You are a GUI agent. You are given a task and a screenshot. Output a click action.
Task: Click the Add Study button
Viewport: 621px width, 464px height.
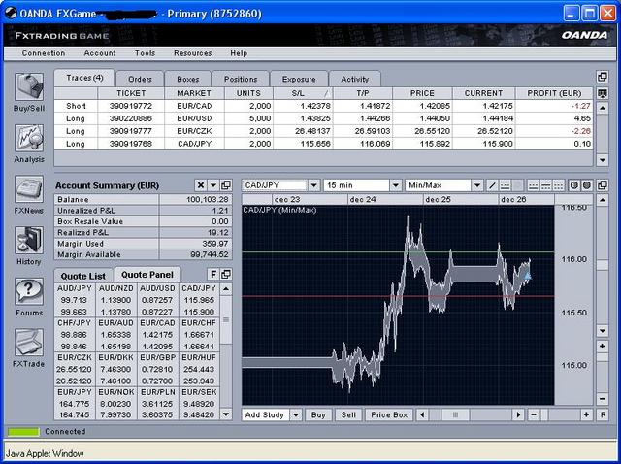265,414
